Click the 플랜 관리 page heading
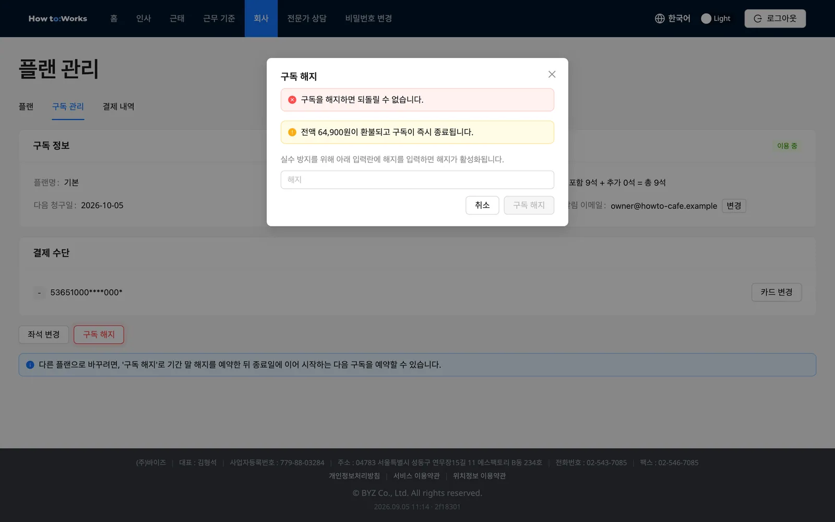This screenshot has width=835, height=522. click(59, 69)
